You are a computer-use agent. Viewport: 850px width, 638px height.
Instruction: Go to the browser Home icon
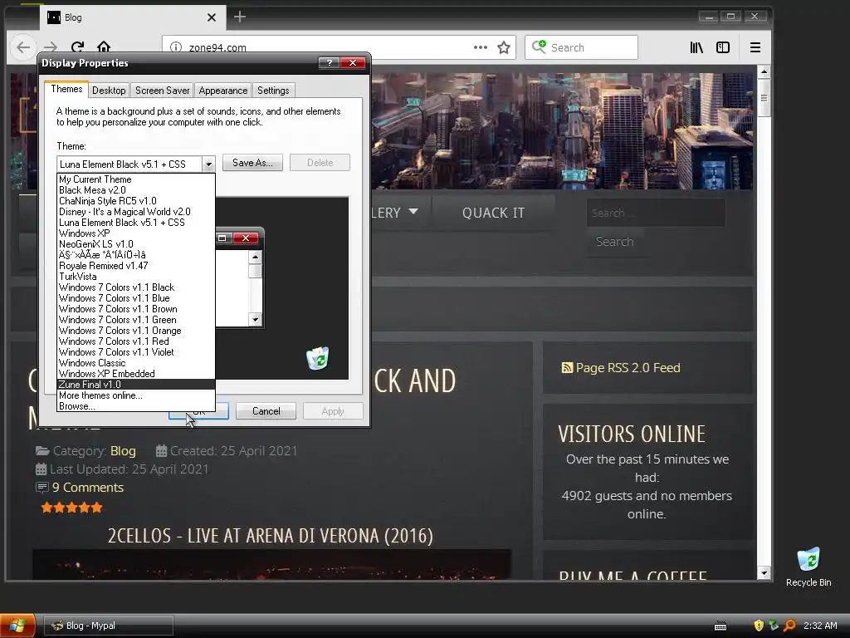[104, 47]
